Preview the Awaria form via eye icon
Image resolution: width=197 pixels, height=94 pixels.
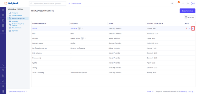click(x=190, y=28)
